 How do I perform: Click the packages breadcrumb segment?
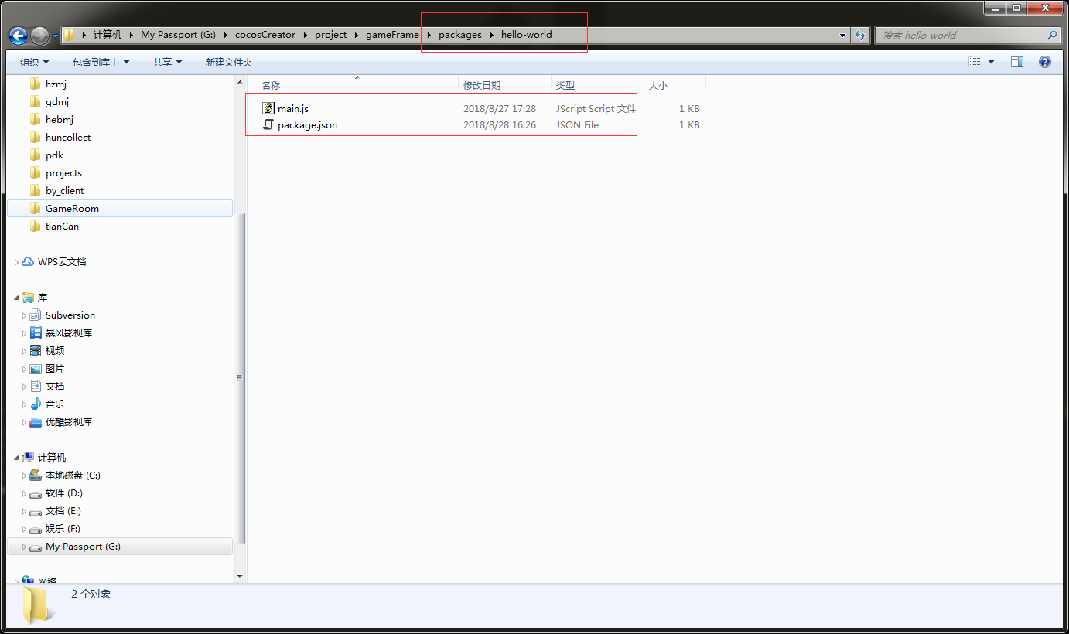click(x=460, y=35)
